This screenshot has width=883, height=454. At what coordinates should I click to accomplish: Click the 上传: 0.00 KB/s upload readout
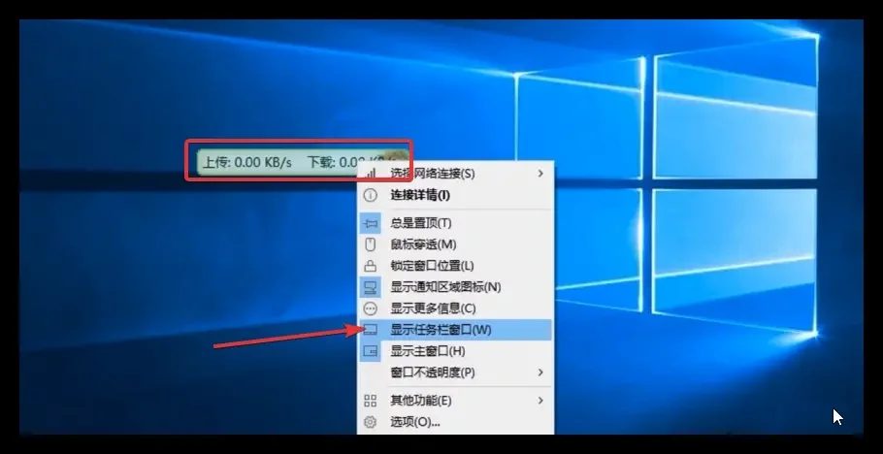pyautogui.click(x=247, y=162)
